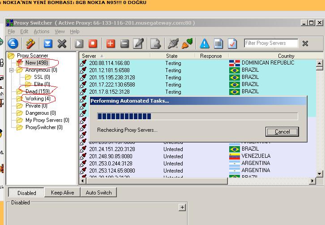Collapse the Anonymous tree node

[x=12, y=70]
